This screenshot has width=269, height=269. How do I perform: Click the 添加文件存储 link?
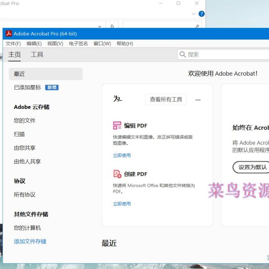pyautogui.click(x=30, y=242)
